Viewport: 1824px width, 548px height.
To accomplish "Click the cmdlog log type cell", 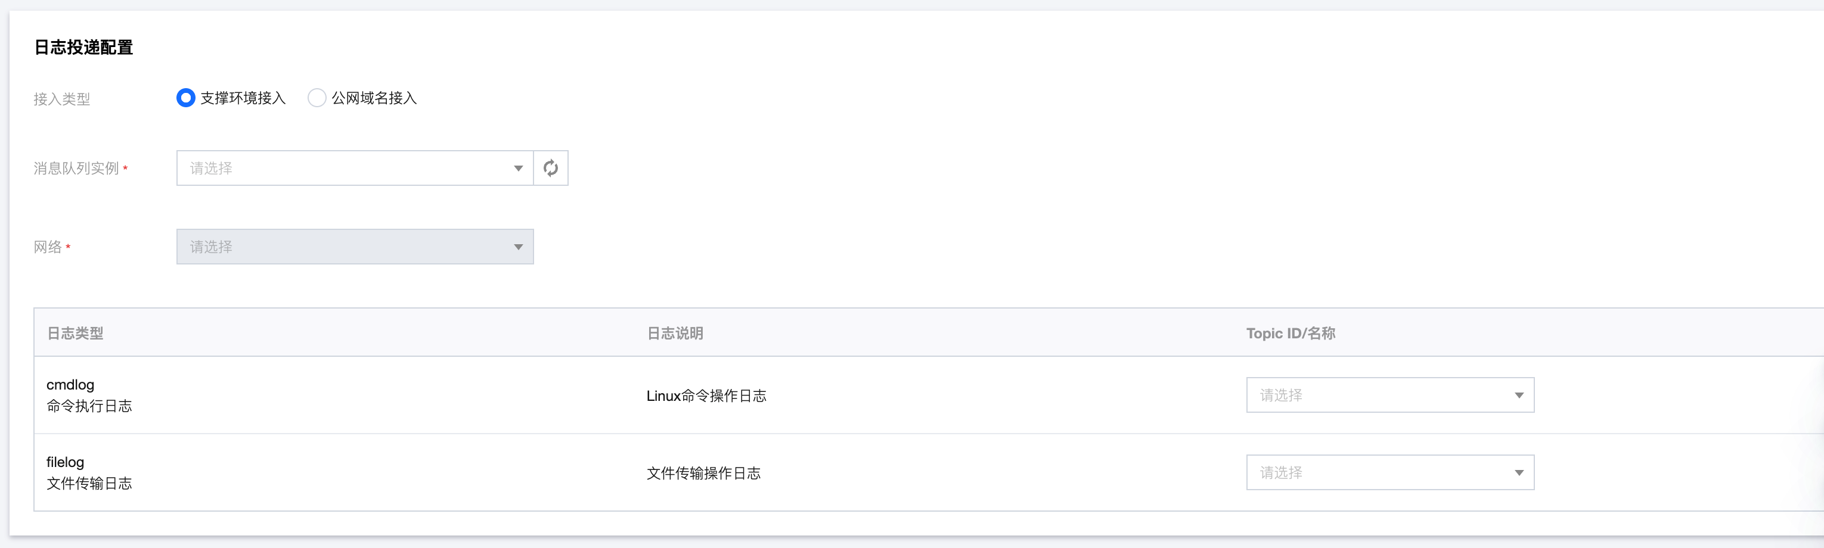I will tap(88, 395).
